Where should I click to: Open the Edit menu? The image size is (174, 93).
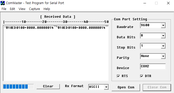click(12, 9)
